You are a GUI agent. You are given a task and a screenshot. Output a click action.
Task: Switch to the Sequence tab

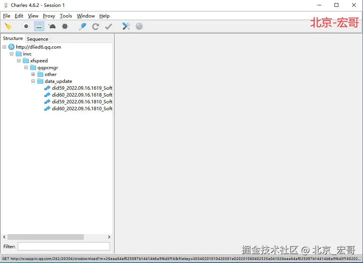click(x=38, y=39)
